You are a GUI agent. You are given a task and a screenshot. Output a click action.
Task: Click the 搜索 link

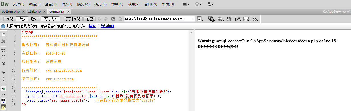pos(92,26)
